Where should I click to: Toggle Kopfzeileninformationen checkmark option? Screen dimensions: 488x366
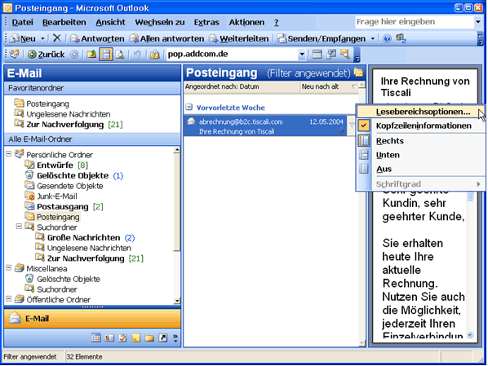click(420, 126)
